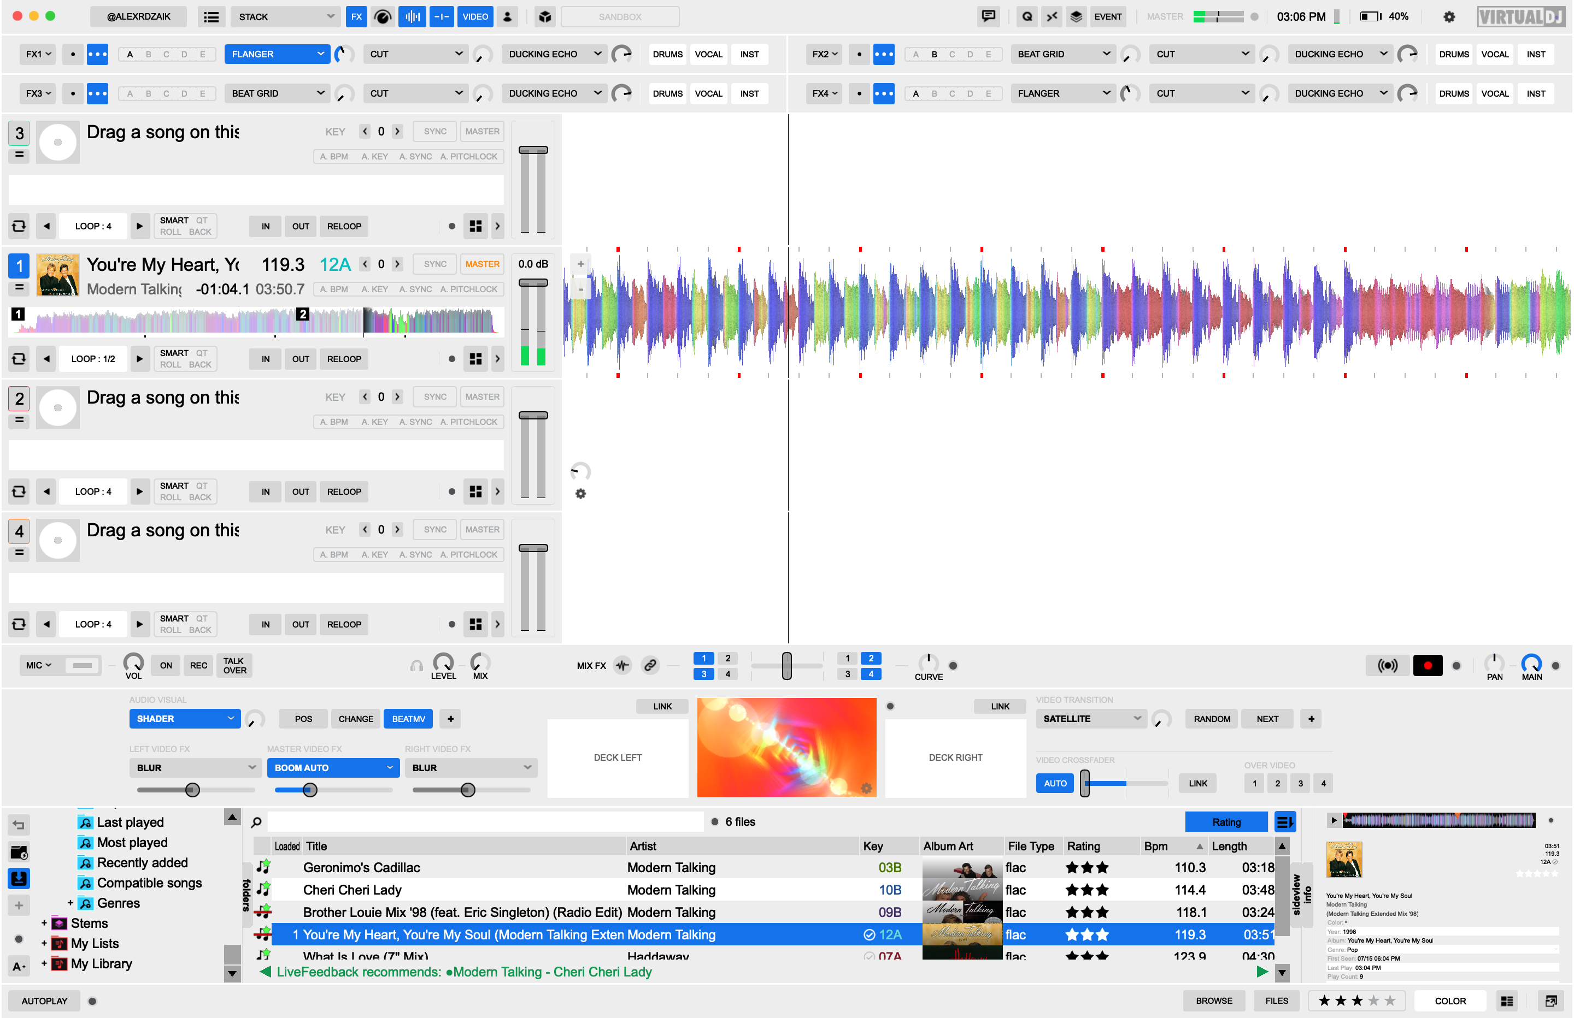This screenshot has height=1018, width=1574.
Task: Click the three-dots button in FX4 row
Action: click(x=884, y=93)
